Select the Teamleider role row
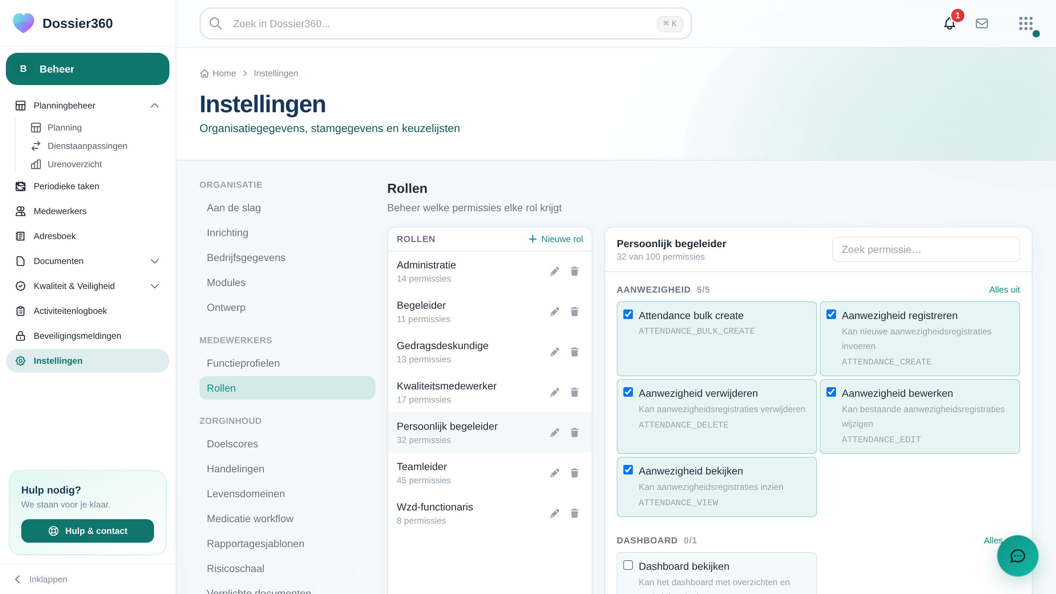Viewport: 1056px width, 594px height. tap(489, 473)
